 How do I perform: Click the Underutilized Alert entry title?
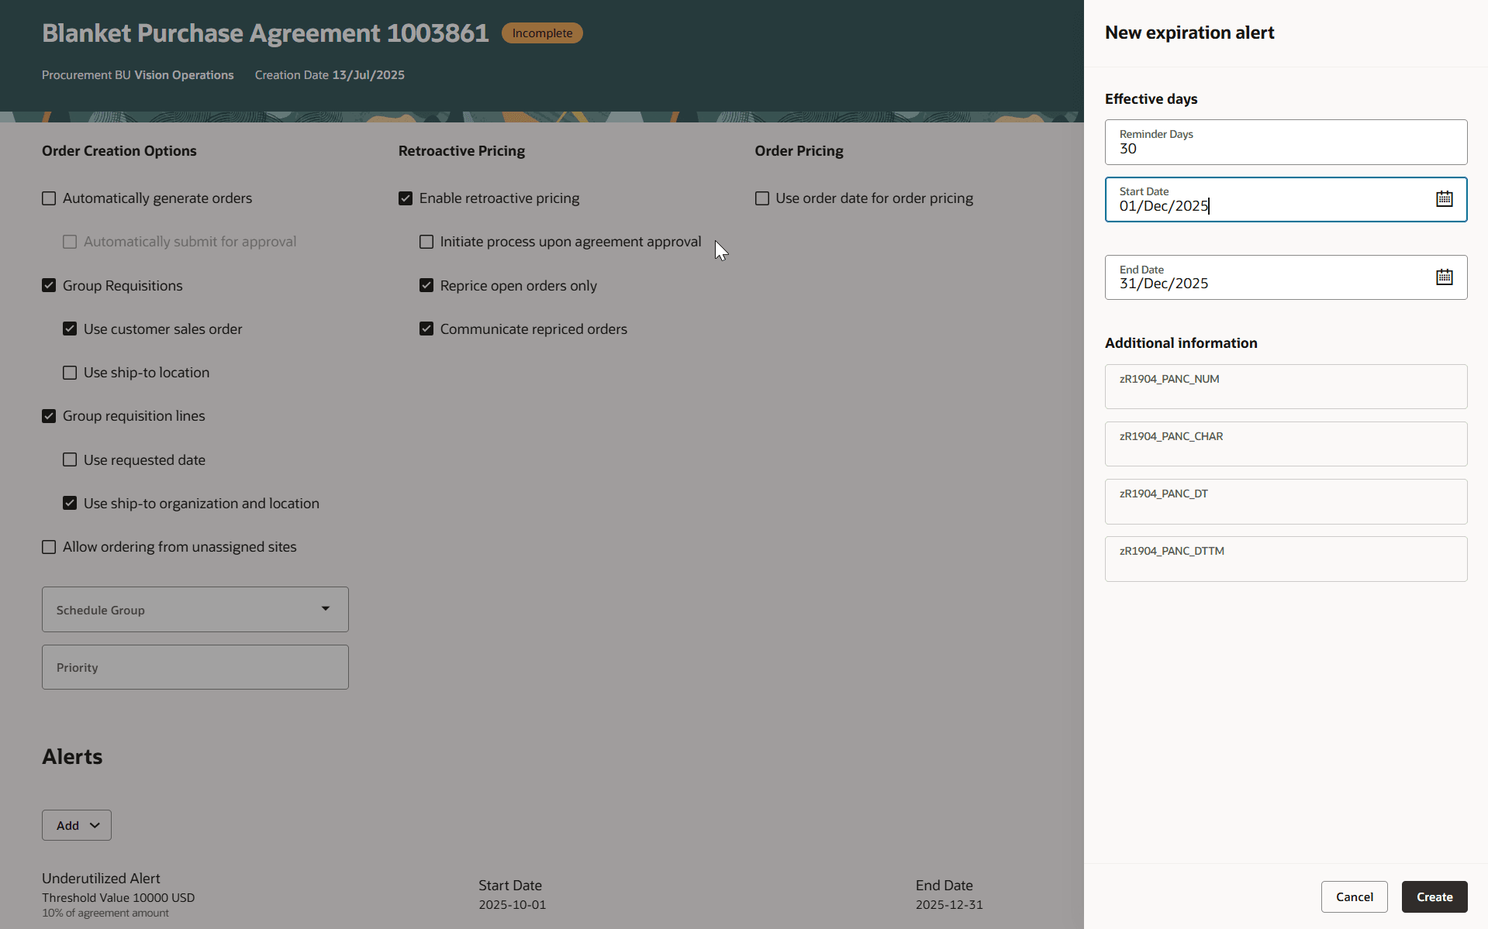point(101,878)
